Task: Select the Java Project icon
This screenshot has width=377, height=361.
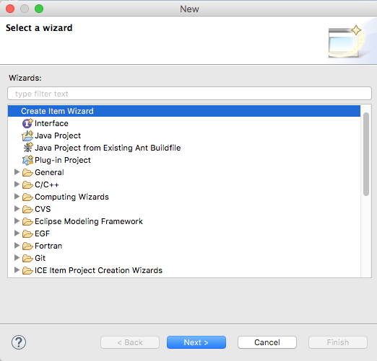Action: click(27, 135)
